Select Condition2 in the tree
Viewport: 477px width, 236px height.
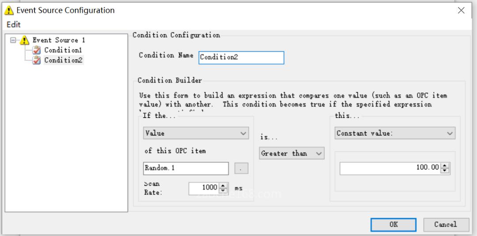point(63,60)
